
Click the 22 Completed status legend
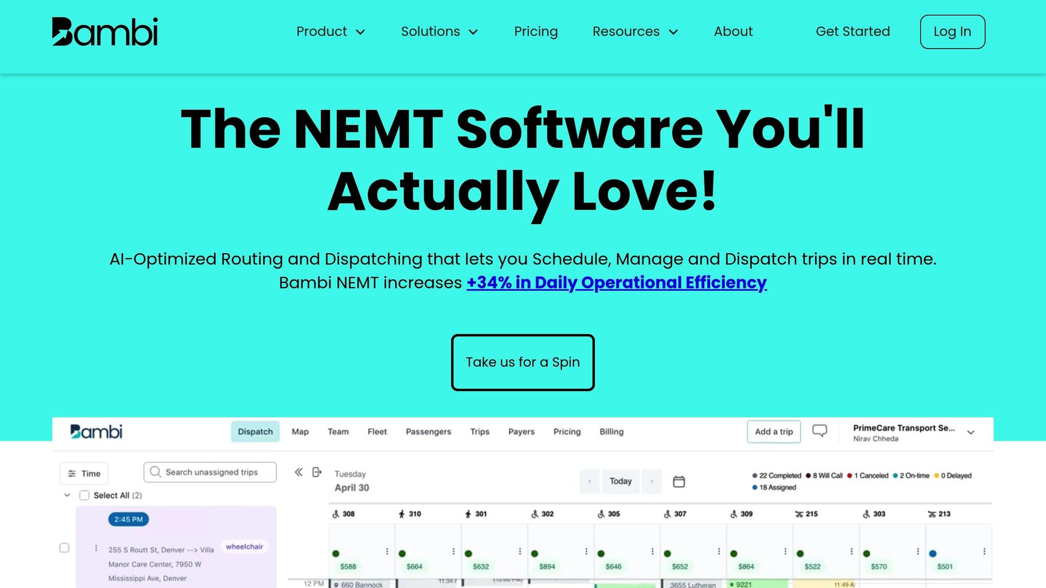pyautogui.click(x=776, y=476)
